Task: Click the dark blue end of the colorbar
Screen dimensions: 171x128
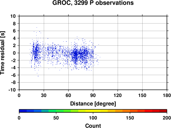Action: [x=23, y=111]
